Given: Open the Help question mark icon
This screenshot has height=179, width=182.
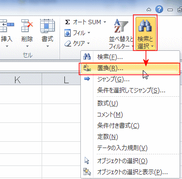Looking at the screenshot, I should click(159, 9).
